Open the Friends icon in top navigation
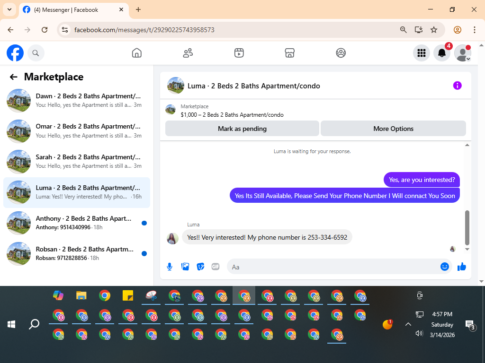 [188, 53]
